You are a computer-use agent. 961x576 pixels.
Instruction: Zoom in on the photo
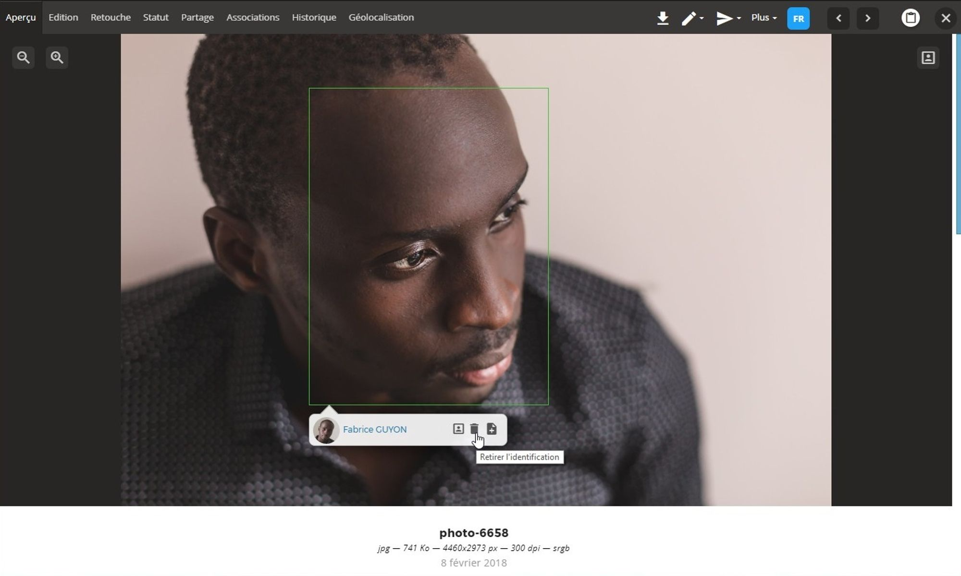coord(57,58)
